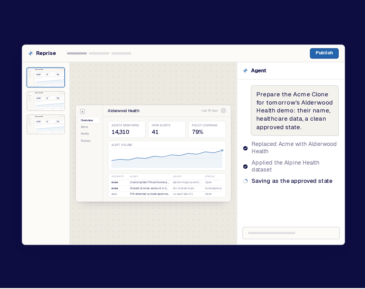
Task: Open the Alerts sidebar item
Action: 84,127
